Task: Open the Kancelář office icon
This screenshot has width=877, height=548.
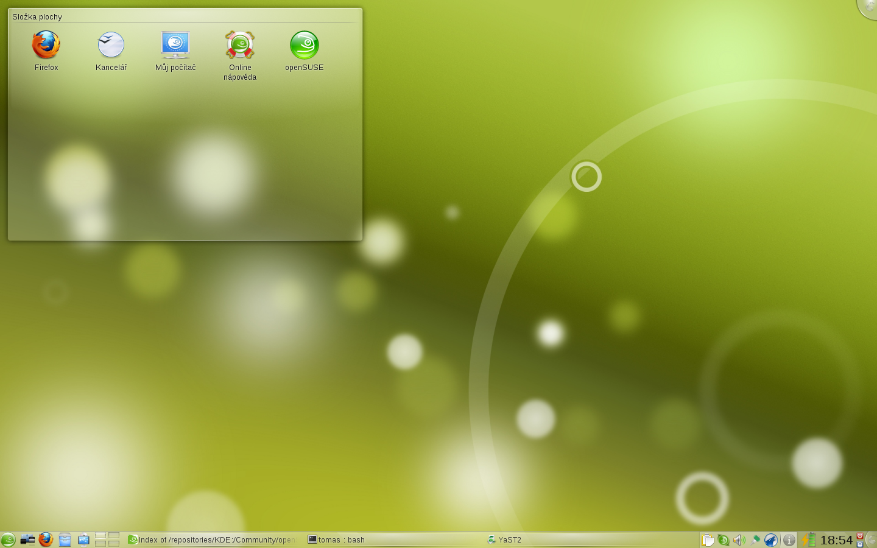Action: point(111,51)
